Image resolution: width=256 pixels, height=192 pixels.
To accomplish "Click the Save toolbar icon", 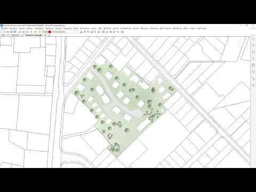I will (11, 32).
